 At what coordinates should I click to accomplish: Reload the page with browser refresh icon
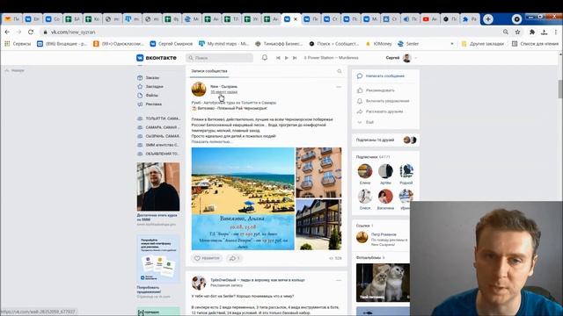coord(31,32)
